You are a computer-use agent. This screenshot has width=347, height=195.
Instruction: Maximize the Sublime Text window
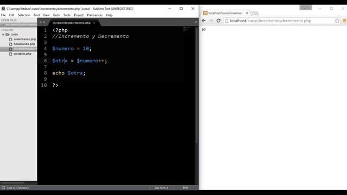tap(181, 9)
